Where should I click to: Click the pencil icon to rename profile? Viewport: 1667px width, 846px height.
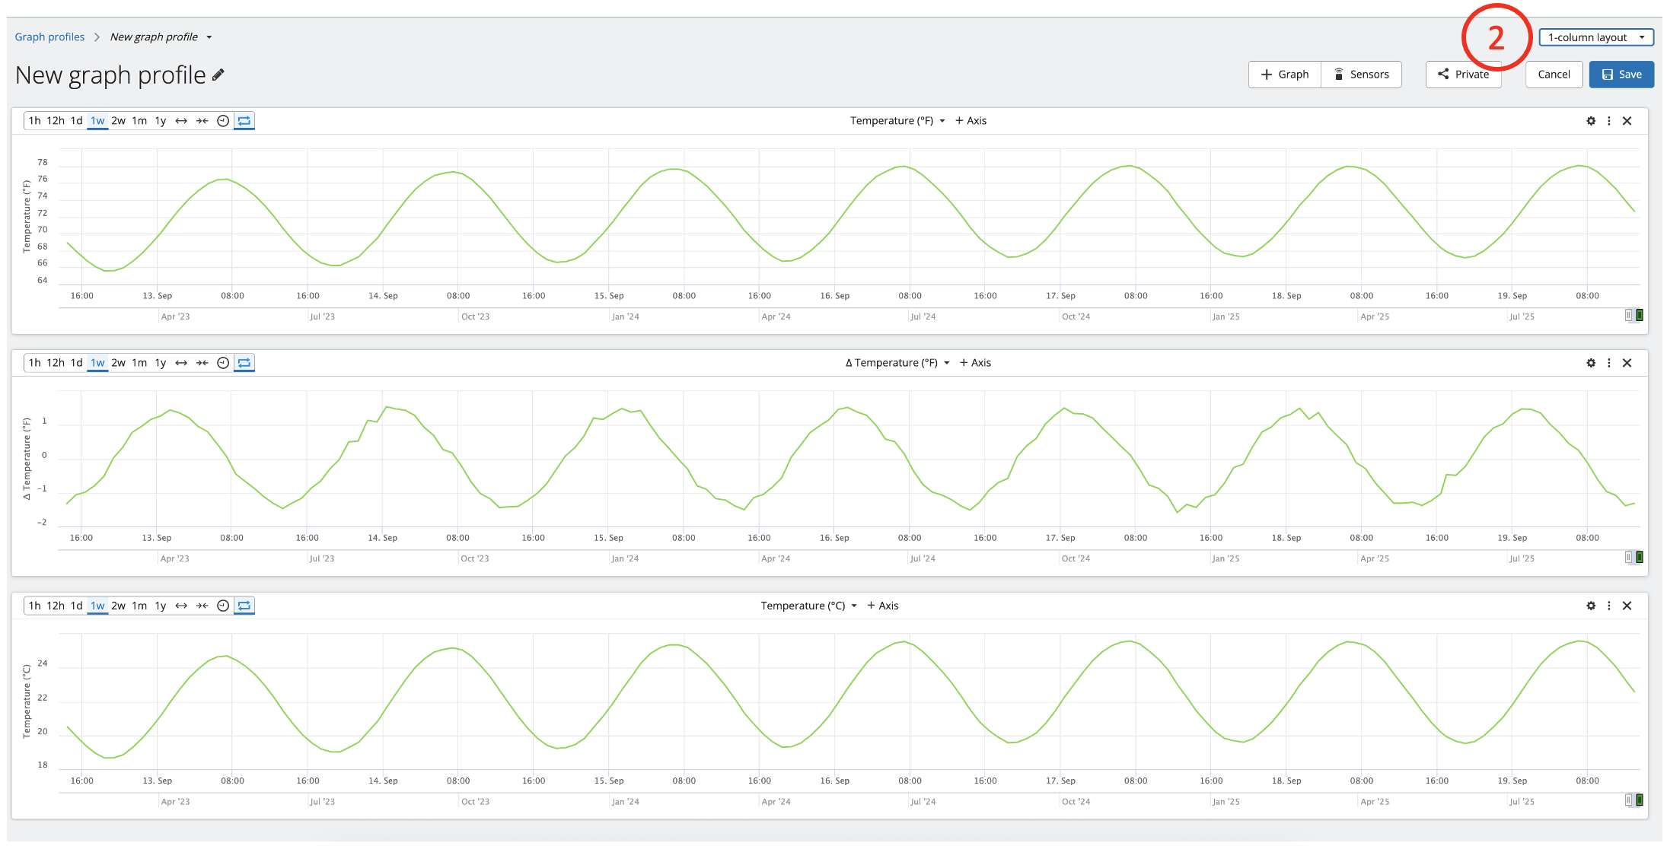[x=218, y=75]
